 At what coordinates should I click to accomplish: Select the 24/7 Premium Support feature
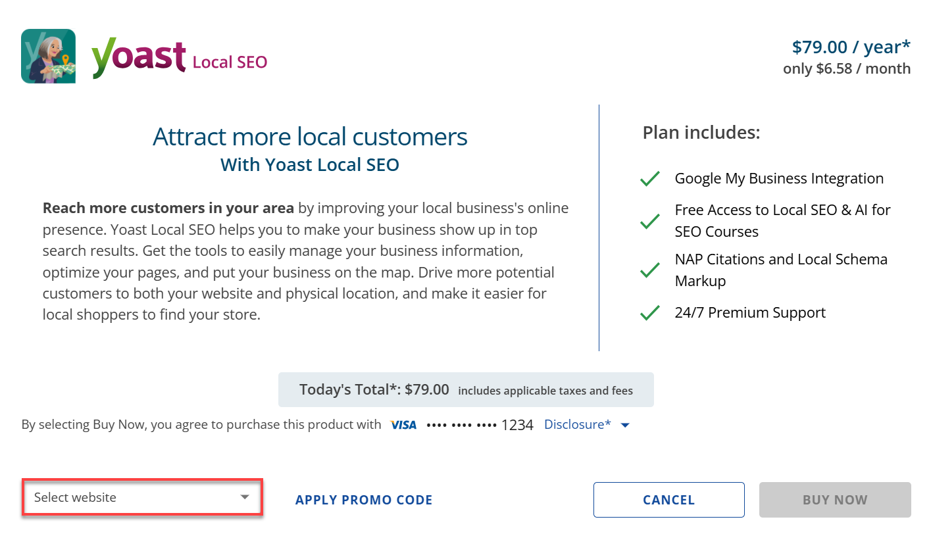click(x=750, y=312)
